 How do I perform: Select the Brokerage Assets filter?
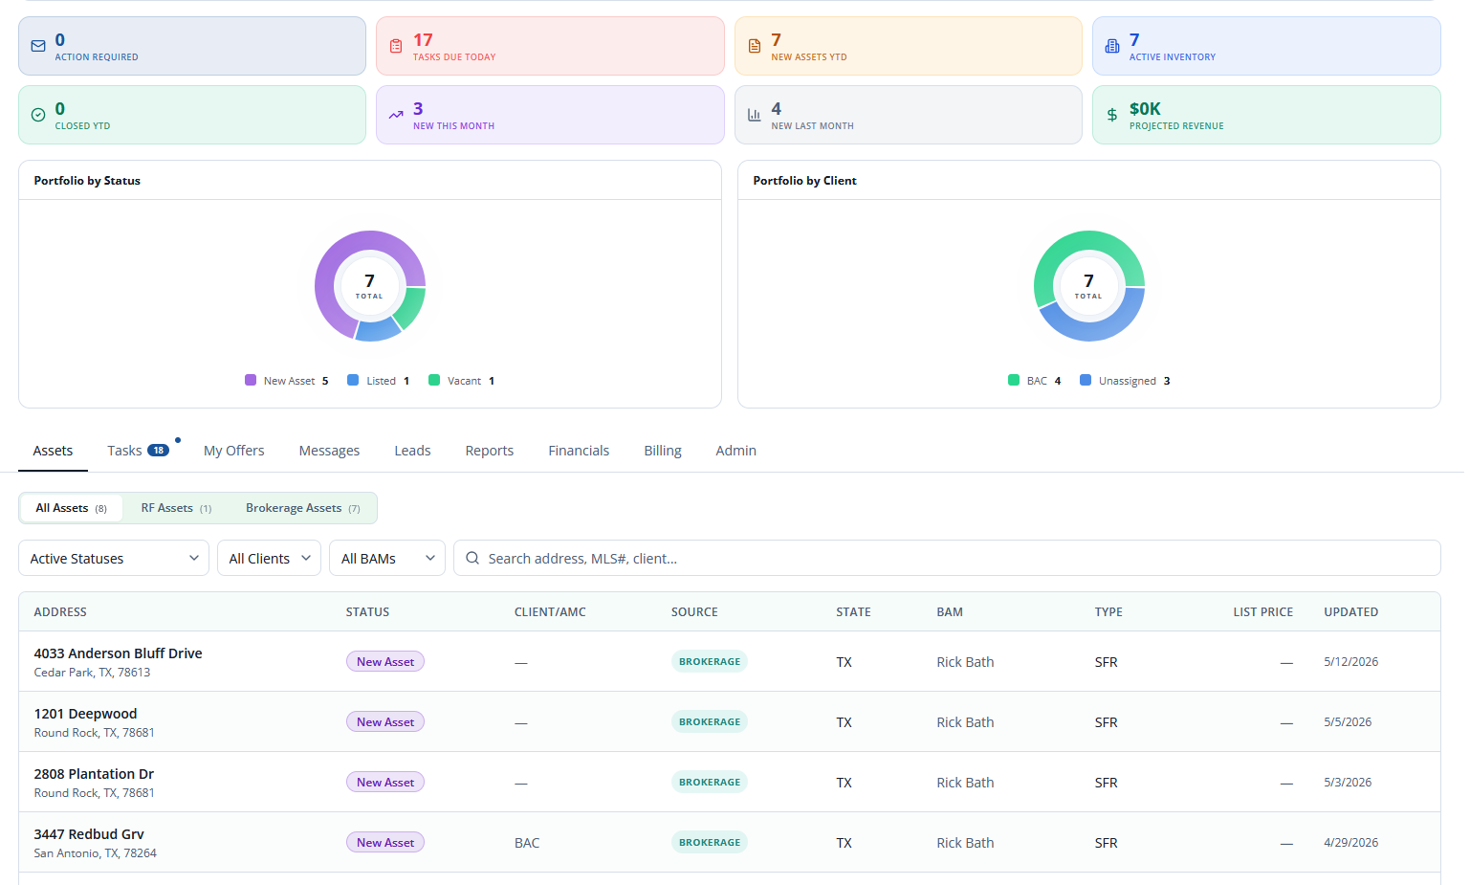point(302,508)
